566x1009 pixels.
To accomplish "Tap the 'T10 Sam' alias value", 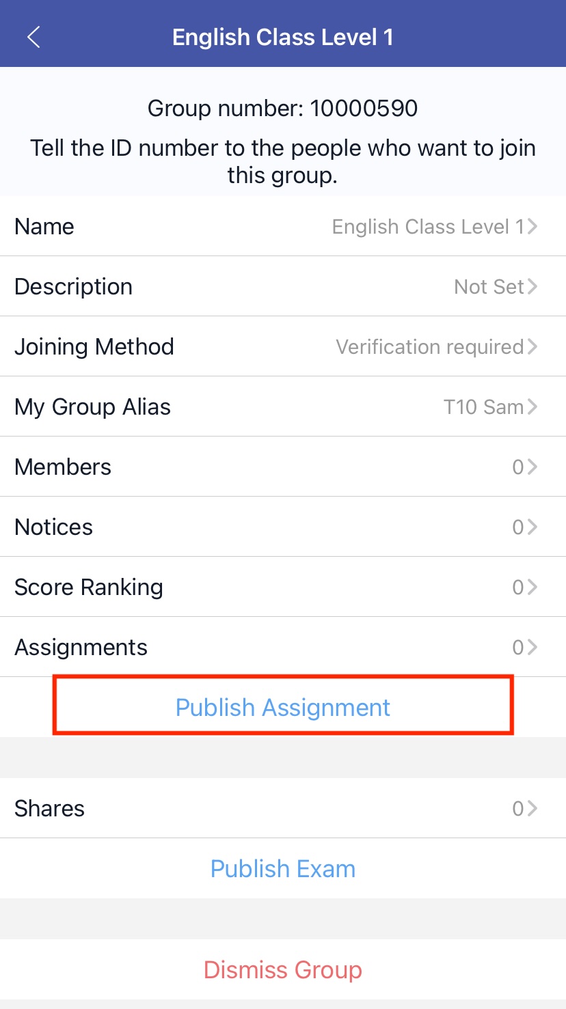I will pos(483,406).
